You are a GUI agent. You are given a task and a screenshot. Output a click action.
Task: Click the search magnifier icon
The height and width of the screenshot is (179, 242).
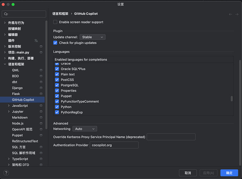coord(6,14)
